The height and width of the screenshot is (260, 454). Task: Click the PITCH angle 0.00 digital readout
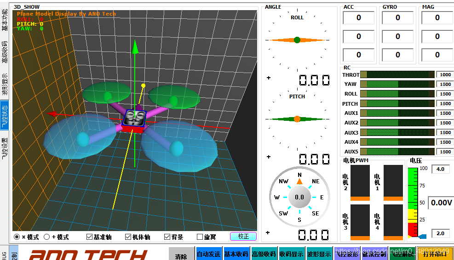314,159
